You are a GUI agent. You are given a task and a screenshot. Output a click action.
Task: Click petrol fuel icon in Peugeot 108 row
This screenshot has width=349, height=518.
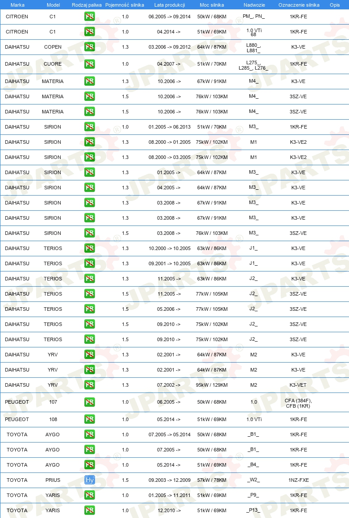point(89,420)
